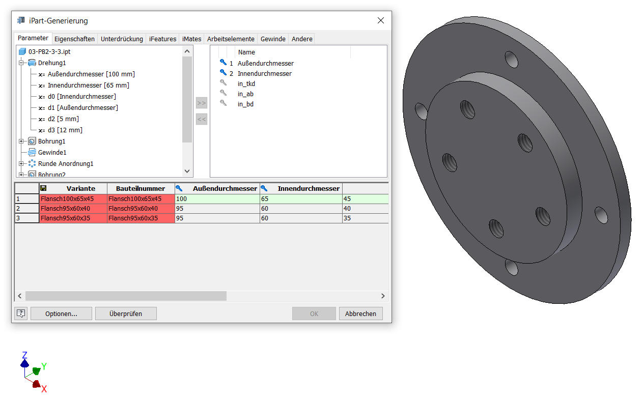Click the iPart-Generierung title bar icon
Image resolution: width=643 pixels, height=400 pixels.
[21, 21]
